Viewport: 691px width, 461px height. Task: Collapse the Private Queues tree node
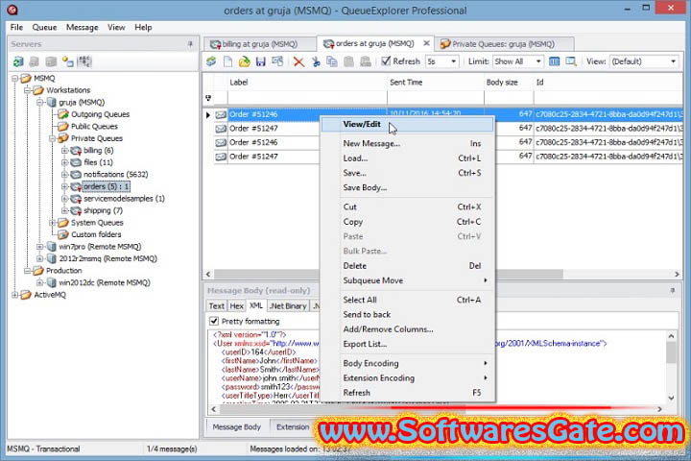click(x=52, y=138)
